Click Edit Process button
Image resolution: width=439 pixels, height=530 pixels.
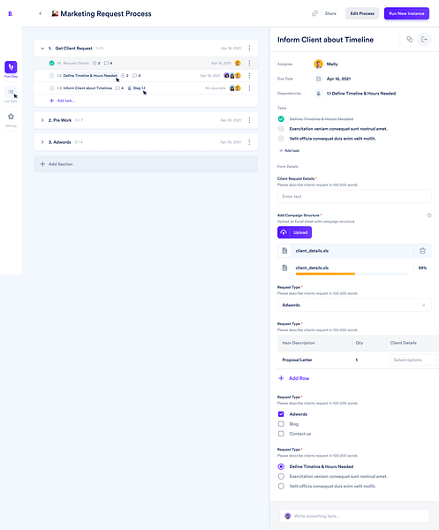pyautogui.click(x=362, y=13)
